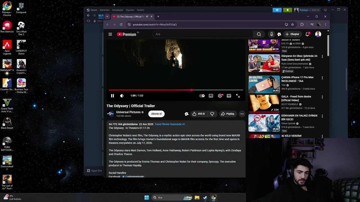Viewport: 360px width, 202px height.
Task: Open Görünüm menu in Steam window
Action: pos(105,10)
